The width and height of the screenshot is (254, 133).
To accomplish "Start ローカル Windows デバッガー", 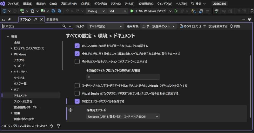I will point(149,11).
